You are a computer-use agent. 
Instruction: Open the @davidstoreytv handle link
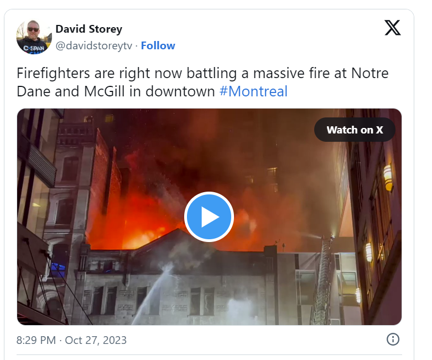(x=94, y=45)
